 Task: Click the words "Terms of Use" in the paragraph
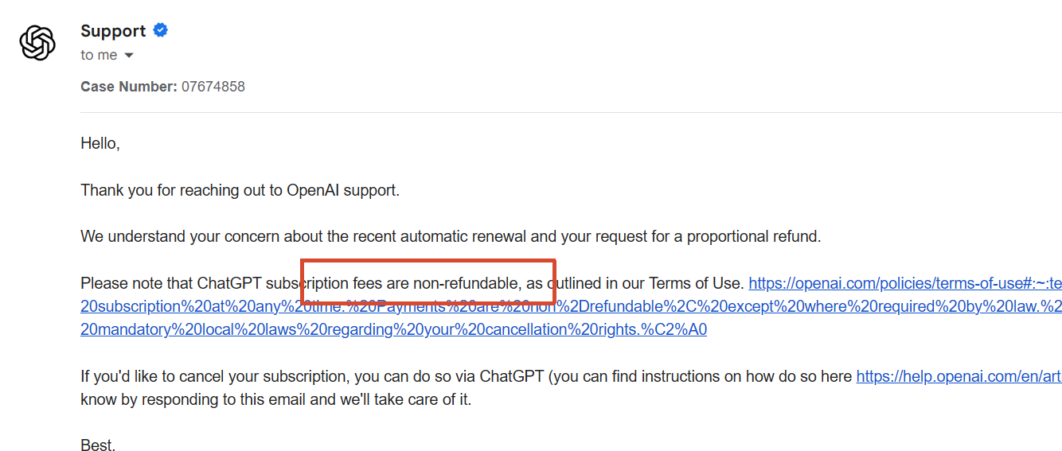click(695, 283)
